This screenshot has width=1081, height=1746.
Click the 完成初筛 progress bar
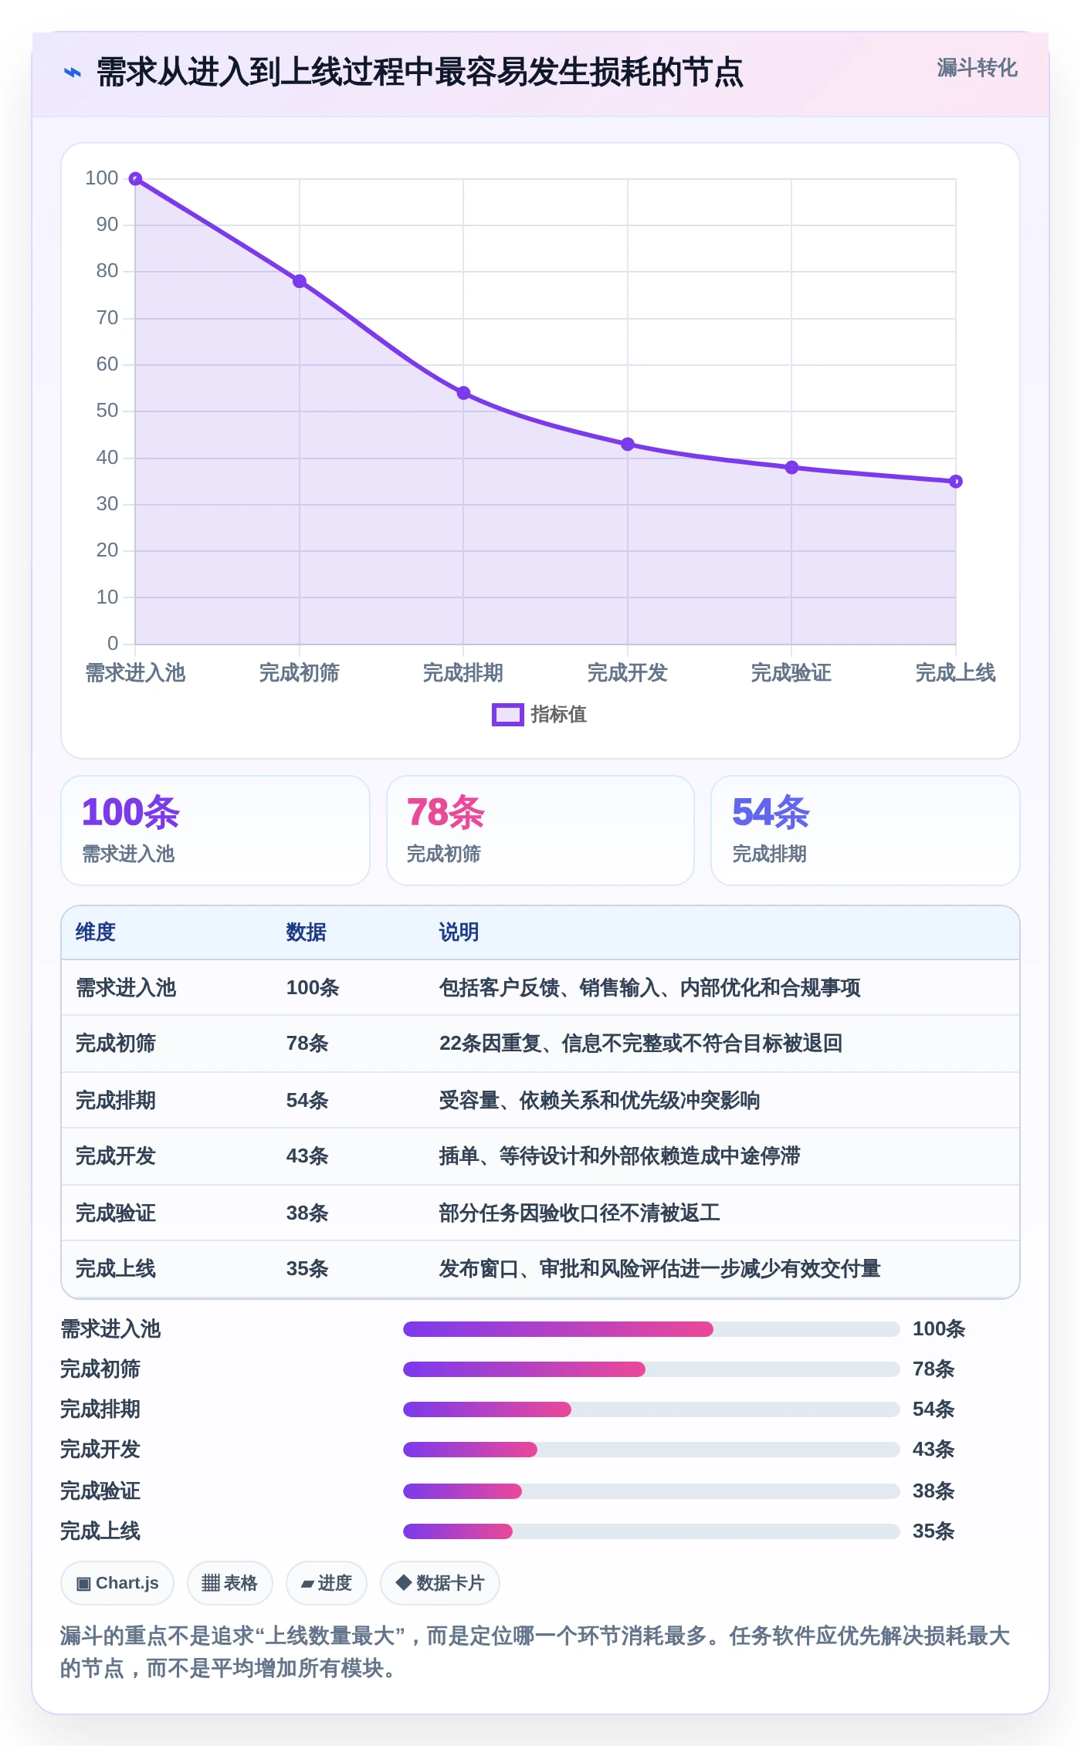point(652,1369)
